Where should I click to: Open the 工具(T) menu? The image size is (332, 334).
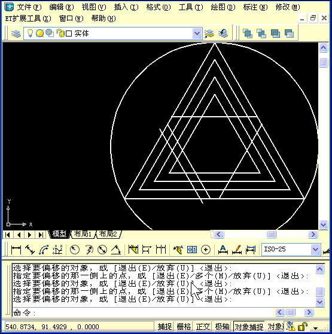click(191, 7)
